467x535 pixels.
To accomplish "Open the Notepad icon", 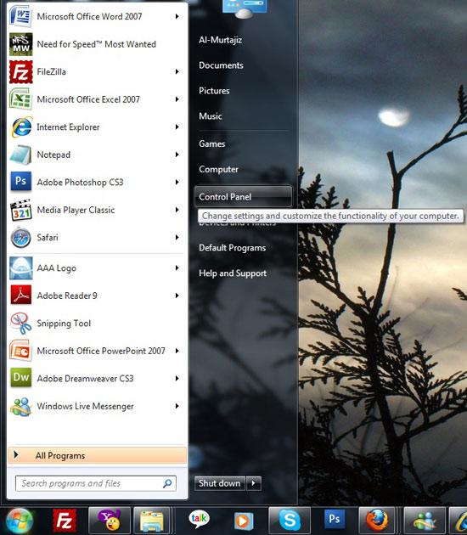I will coord(21,155).
